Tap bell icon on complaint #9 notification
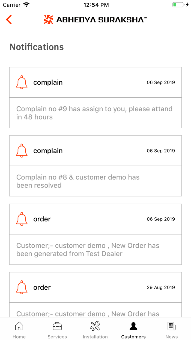 point(22,82)
